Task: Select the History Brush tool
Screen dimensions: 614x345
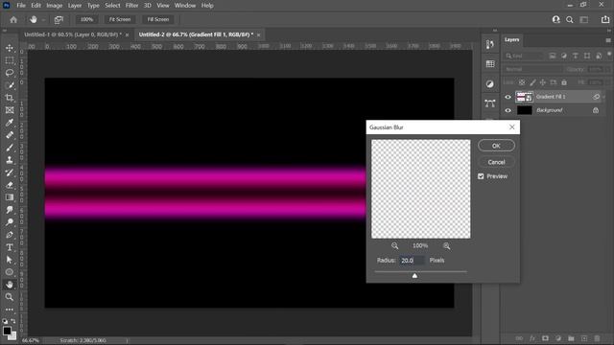Action: pyautogui.click(x=10, y=172)
